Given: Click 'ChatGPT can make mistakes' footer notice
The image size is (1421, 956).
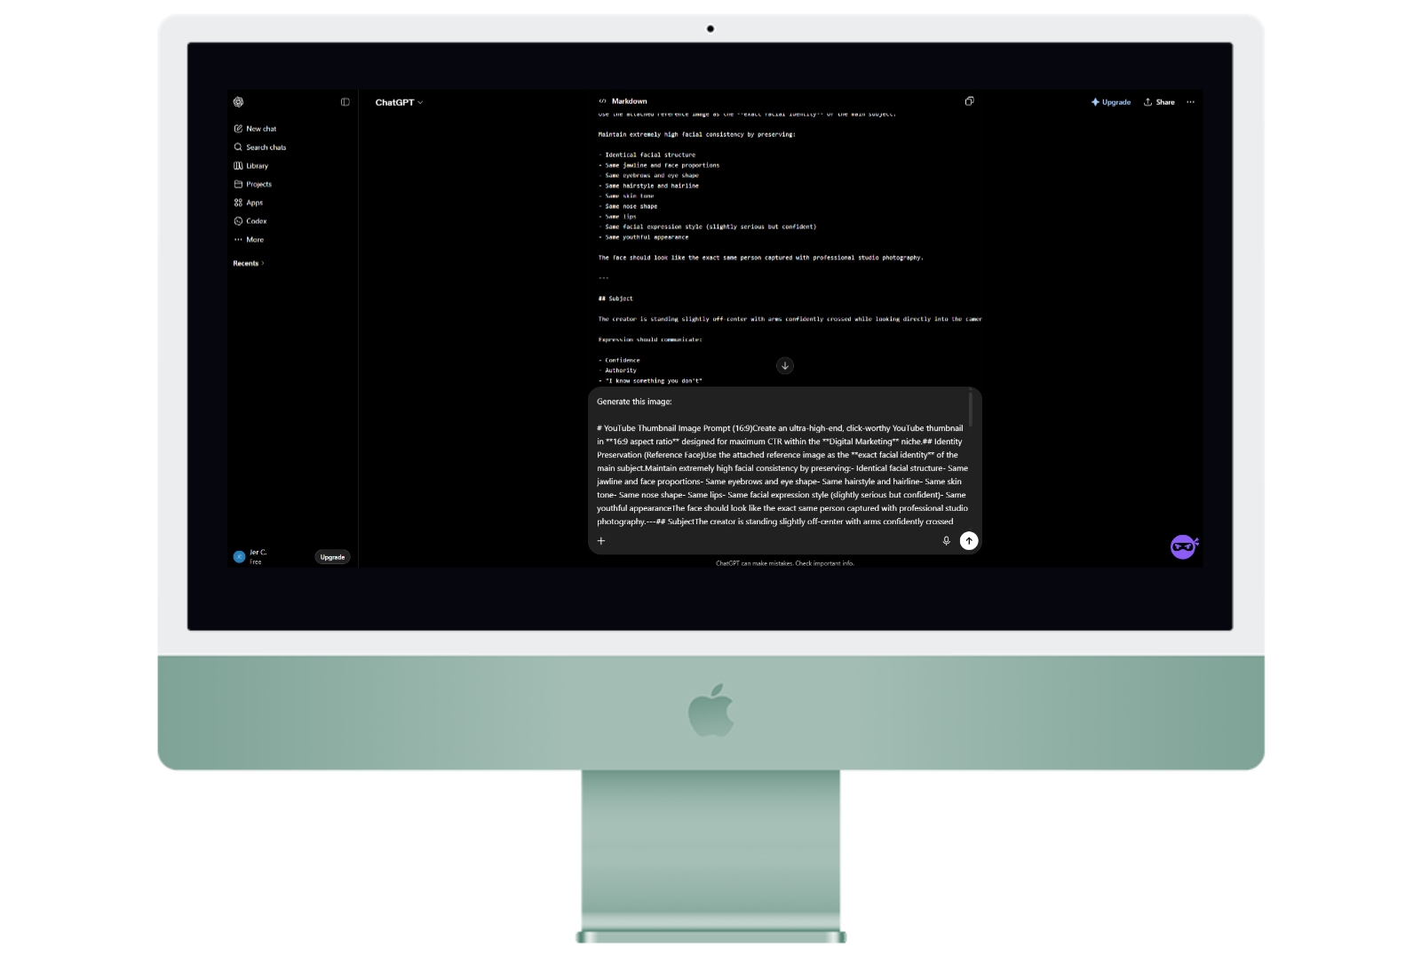Looking at the screenshot, I should tap(785, 563).
